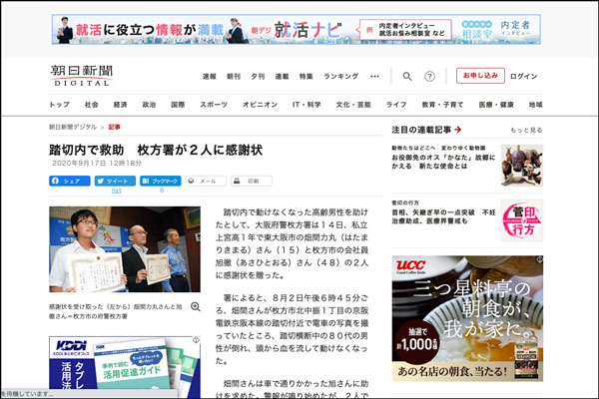
Task: Print the article using 印刷 button
Action: pyautogui.click(x=253, y=182)
